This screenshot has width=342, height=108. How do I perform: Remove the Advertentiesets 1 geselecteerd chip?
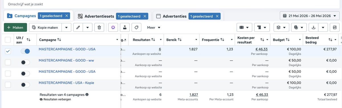(144, 17)
